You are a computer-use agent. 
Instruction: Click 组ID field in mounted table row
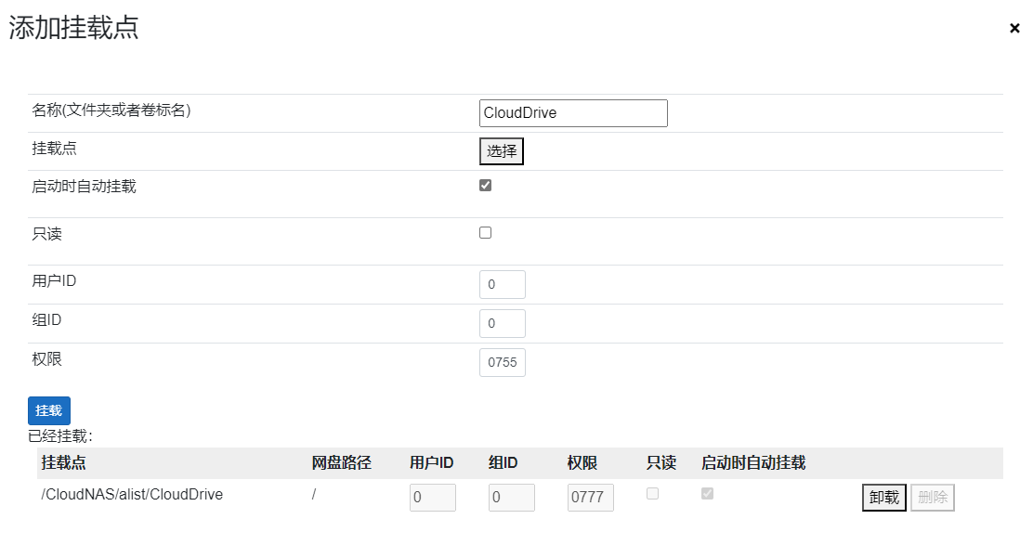point(511,498)
